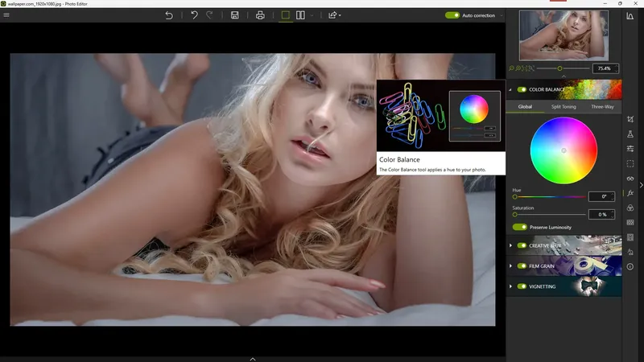Collapse right panel with side arrow

(x=641, y=185)
